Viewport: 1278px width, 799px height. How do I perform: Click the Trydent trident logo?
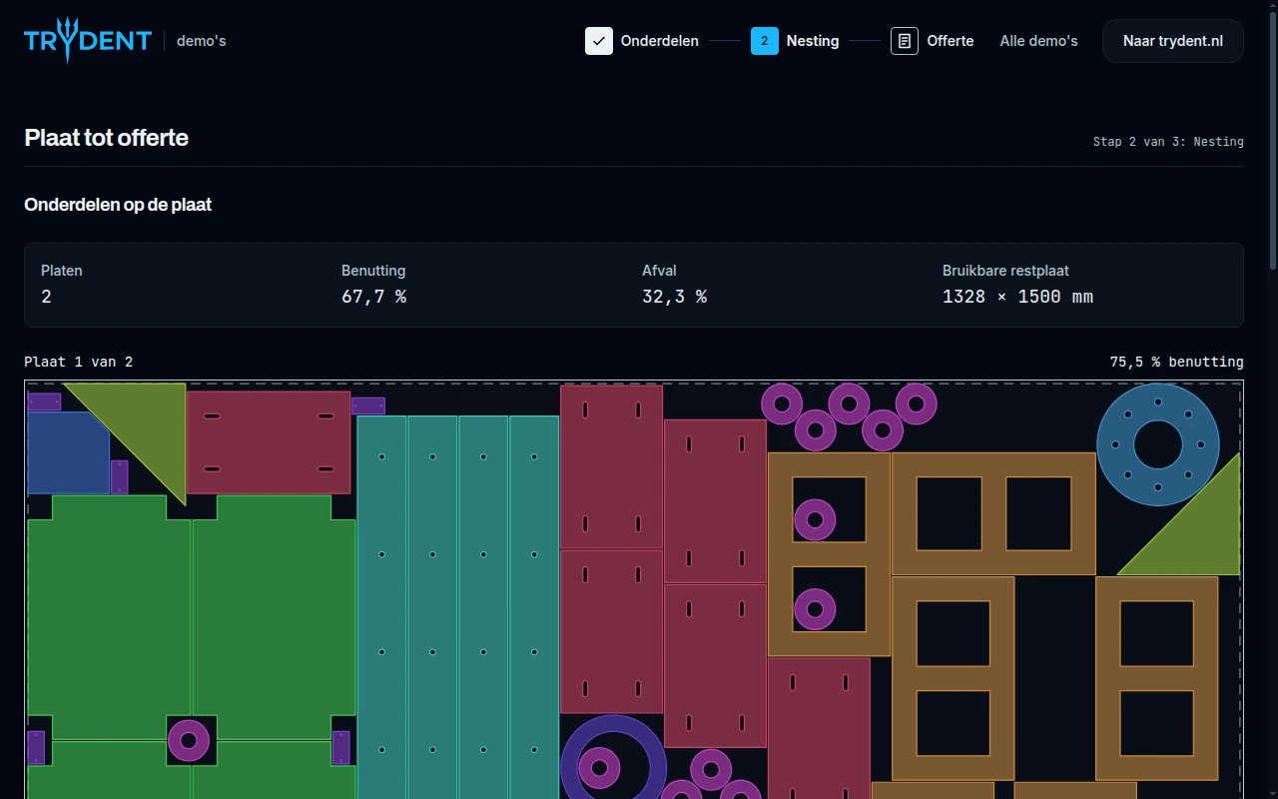[x=88, y=41]
